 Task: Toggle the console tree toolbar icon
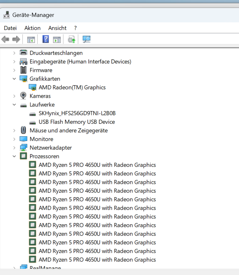tap(31, 40)
